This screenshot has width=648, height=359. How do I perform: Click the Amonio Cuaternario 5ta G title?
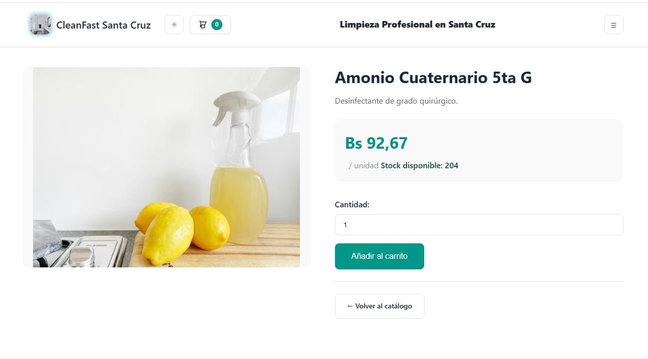click(433, 78)
